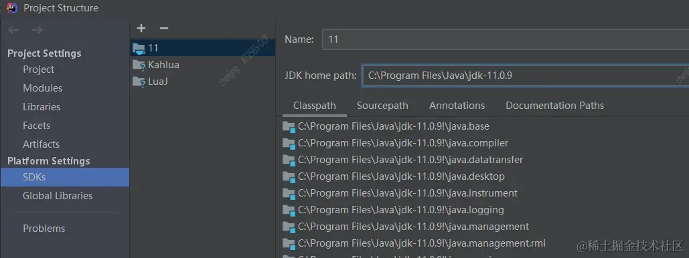
Task: Switch to the Classpath tab
Action: (x=315, y=106)
